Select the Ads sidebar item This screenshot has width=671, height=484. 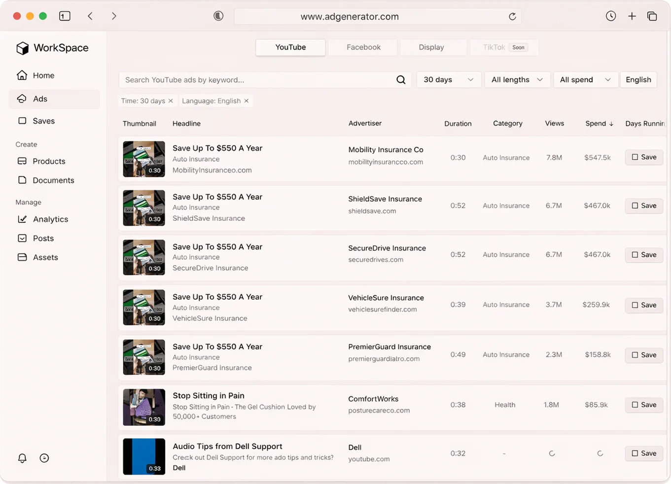tap(54, 99)
